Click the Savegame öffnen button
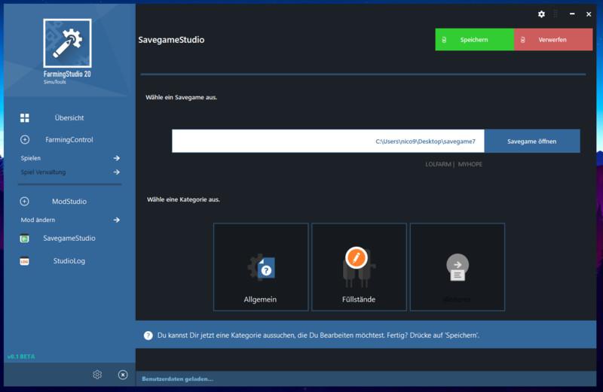This screenshot has width=603, height=392. 531,141
